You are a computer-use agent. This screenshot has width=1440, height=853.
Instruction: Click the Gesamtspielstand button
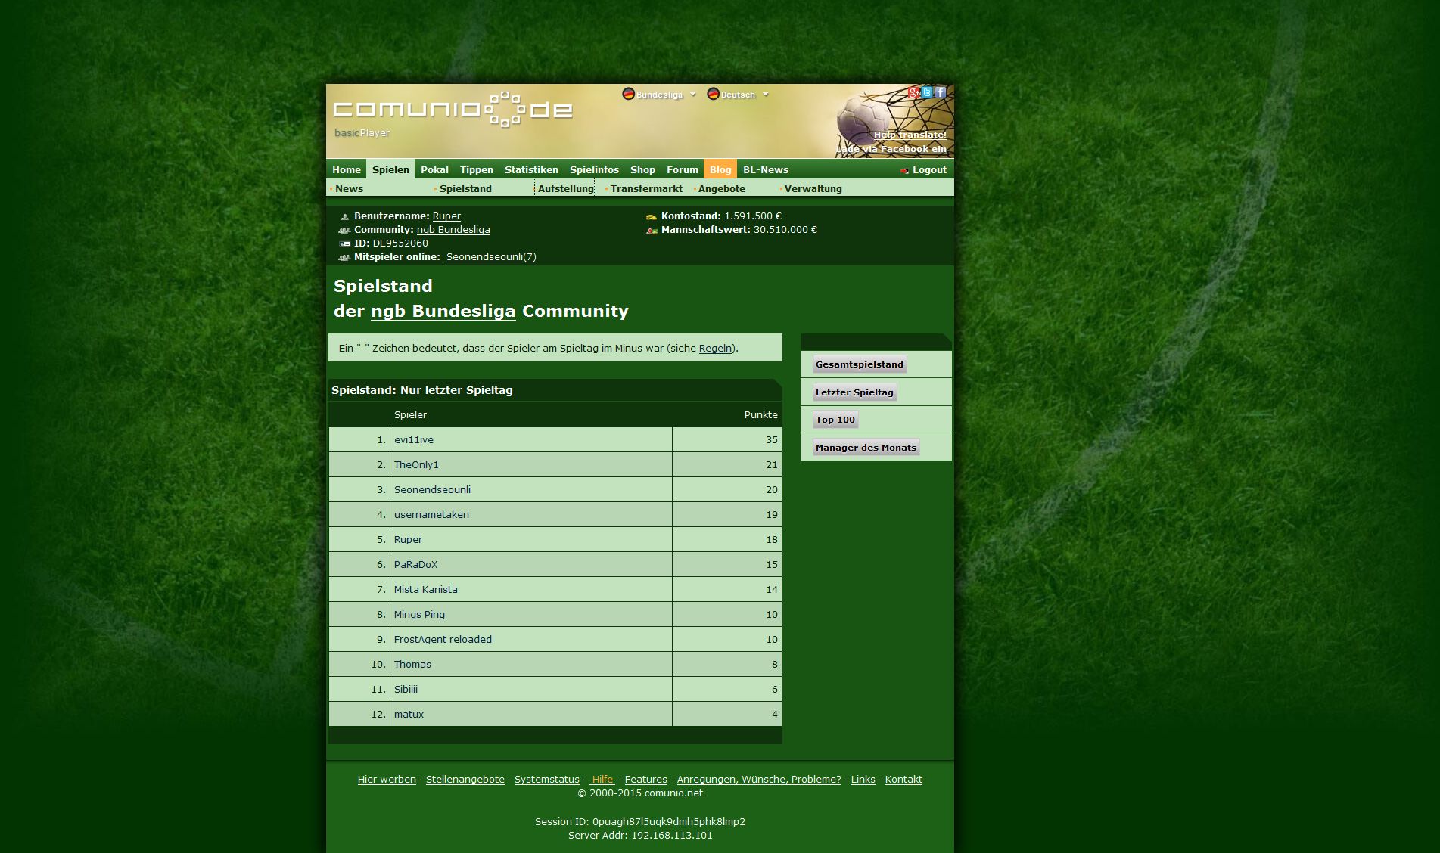(859, 364)
